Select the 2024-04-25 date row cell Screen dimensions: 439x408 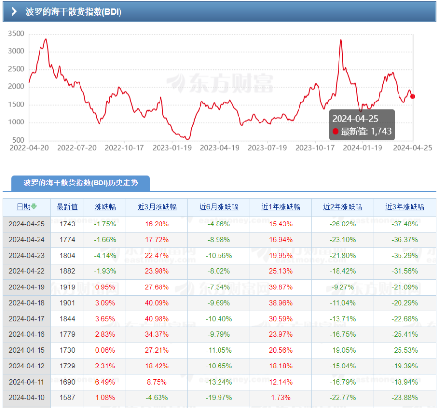coord(26,224)
